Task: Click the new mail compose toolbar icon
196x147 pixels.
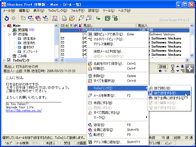Action: point(23,18)
